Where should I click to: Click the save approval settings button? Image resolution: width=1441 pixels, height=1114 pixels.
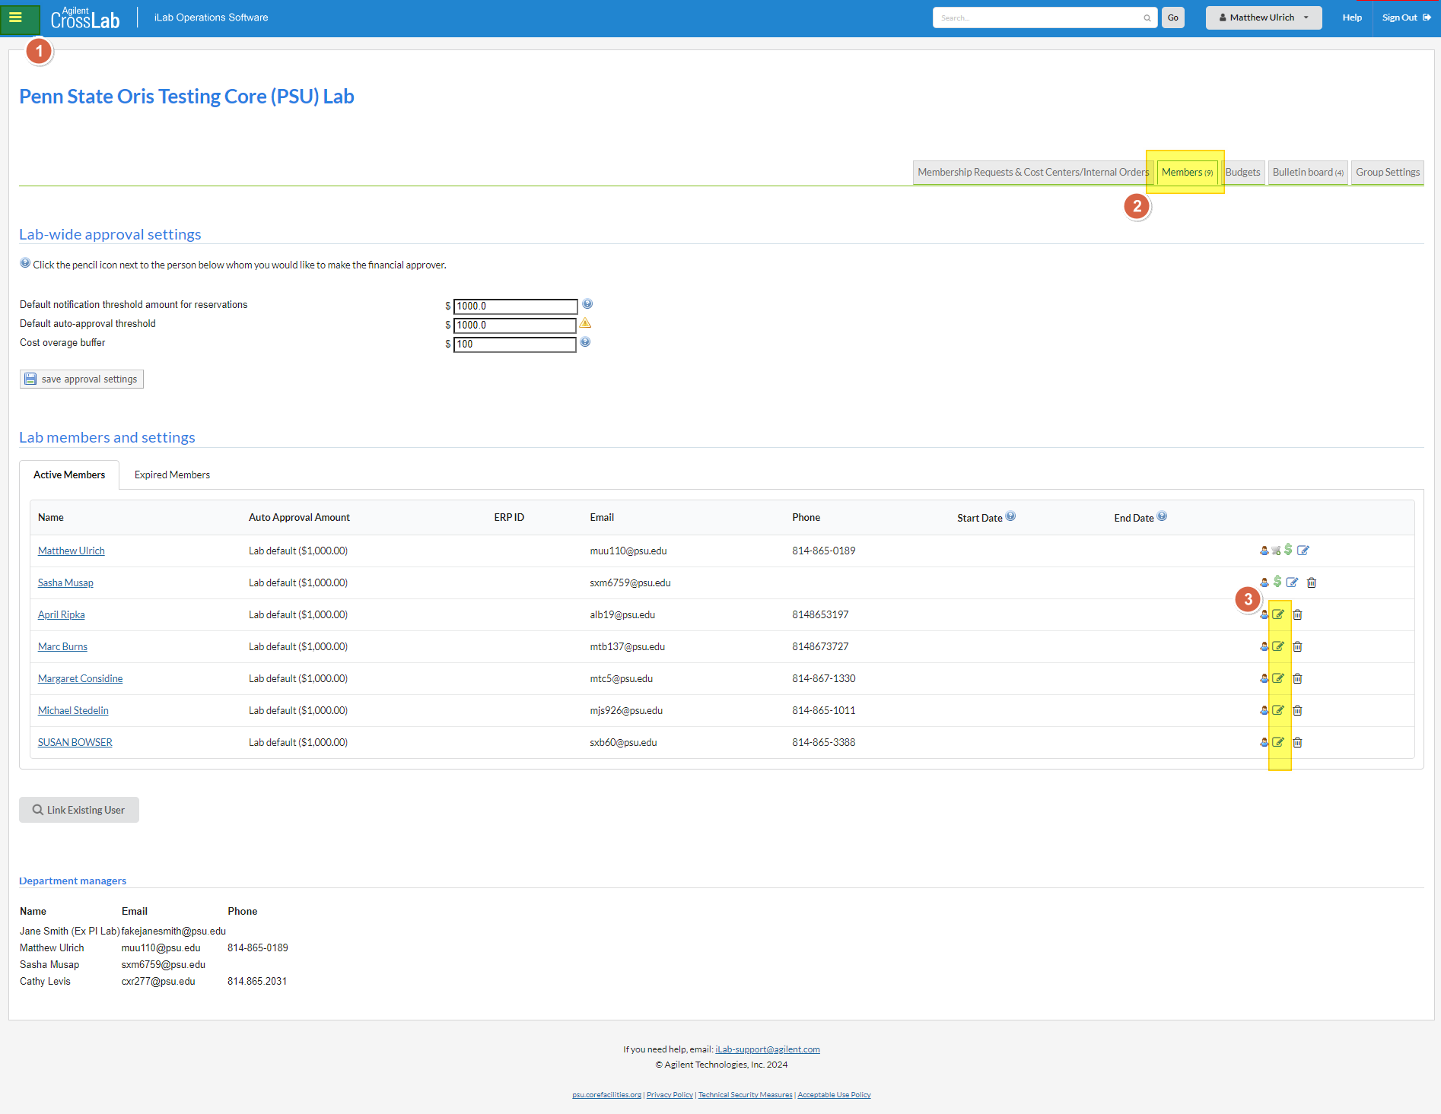81,379
